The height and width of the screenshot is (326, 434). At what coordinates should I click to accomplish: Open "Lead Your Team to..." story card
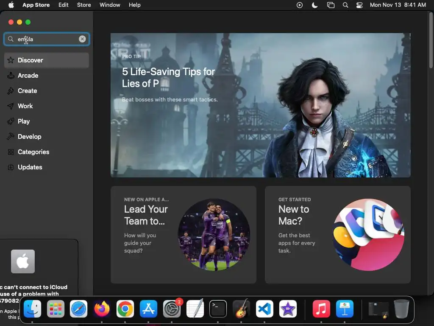184,234
